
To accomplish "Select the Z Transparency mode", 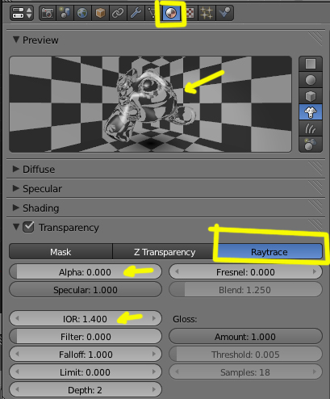I will tap(165, 252).
